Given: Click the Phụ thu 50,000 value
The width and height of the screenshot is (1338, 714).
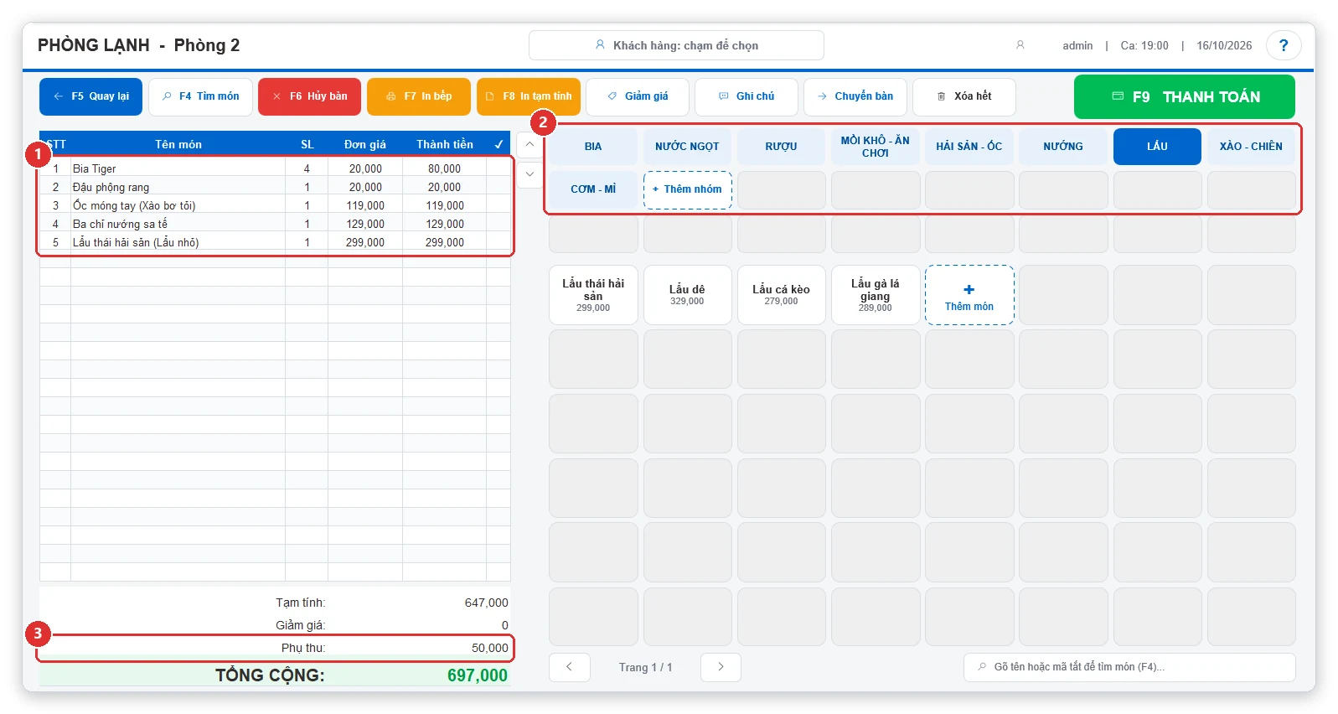Looking at the screenshot, I should [489, 648].
